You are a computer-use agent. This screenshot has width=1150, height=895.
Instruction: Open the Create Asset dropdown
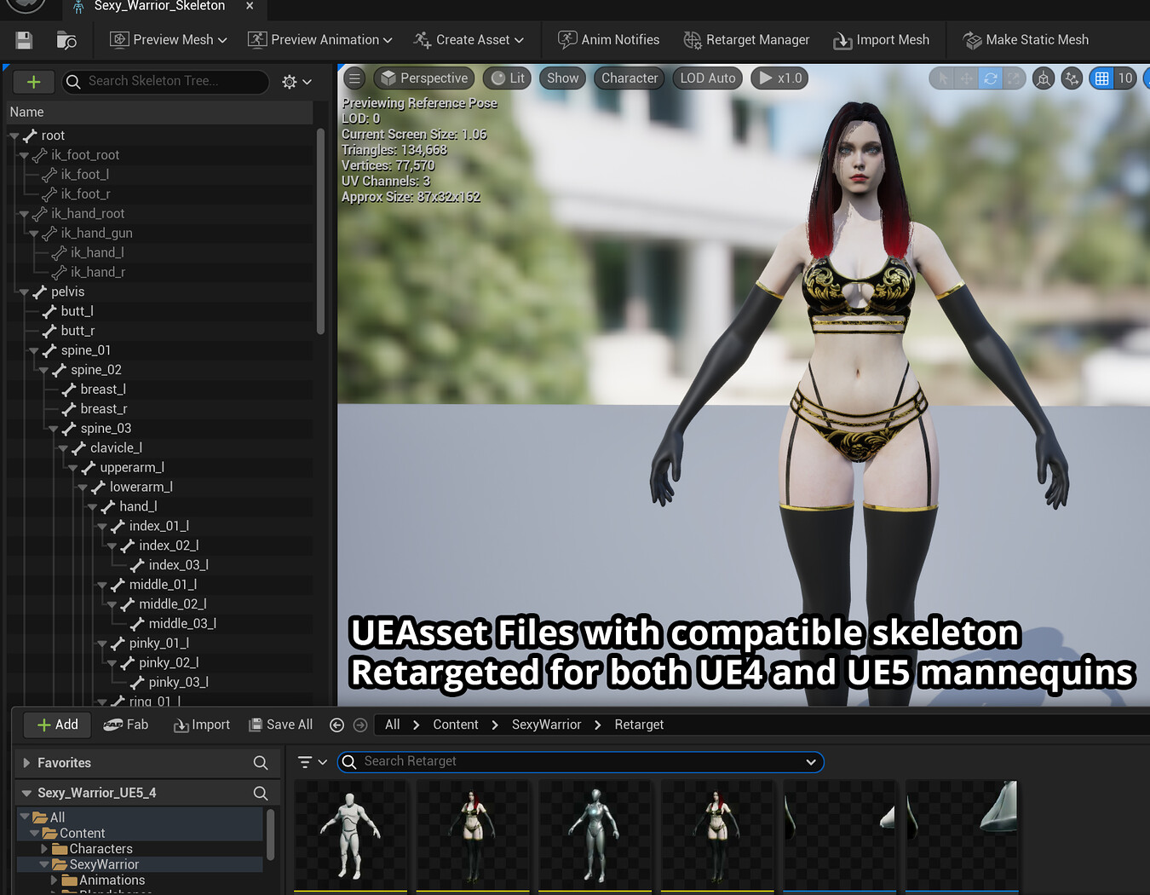469,40
